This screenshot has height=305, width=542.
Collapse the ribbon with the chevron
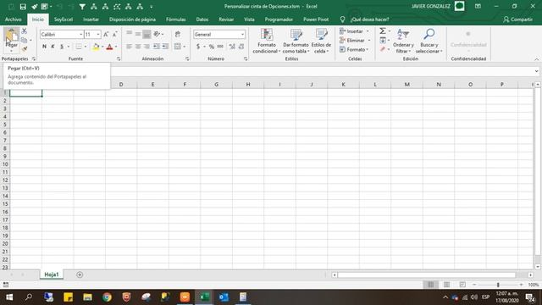(536, 59)
